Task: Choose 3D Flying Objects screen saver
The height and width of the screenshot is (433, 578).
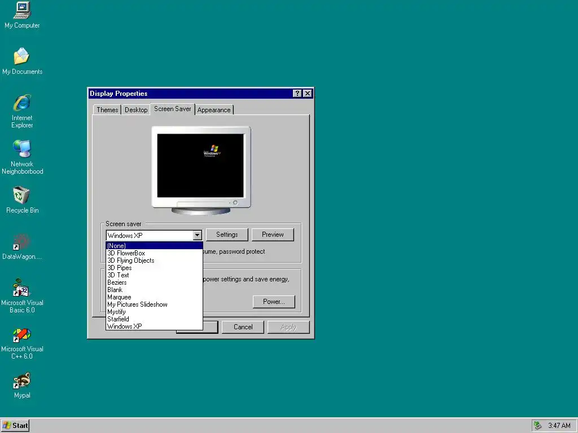Action: tap(154, 260)
